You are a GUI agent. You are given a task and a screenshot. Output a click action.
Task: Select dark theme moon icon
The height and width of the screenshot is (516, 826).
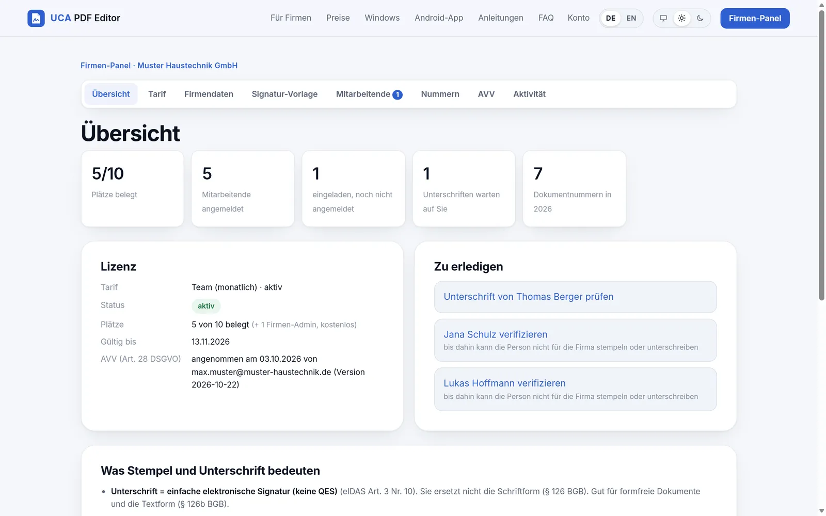[x=701, y=18]
